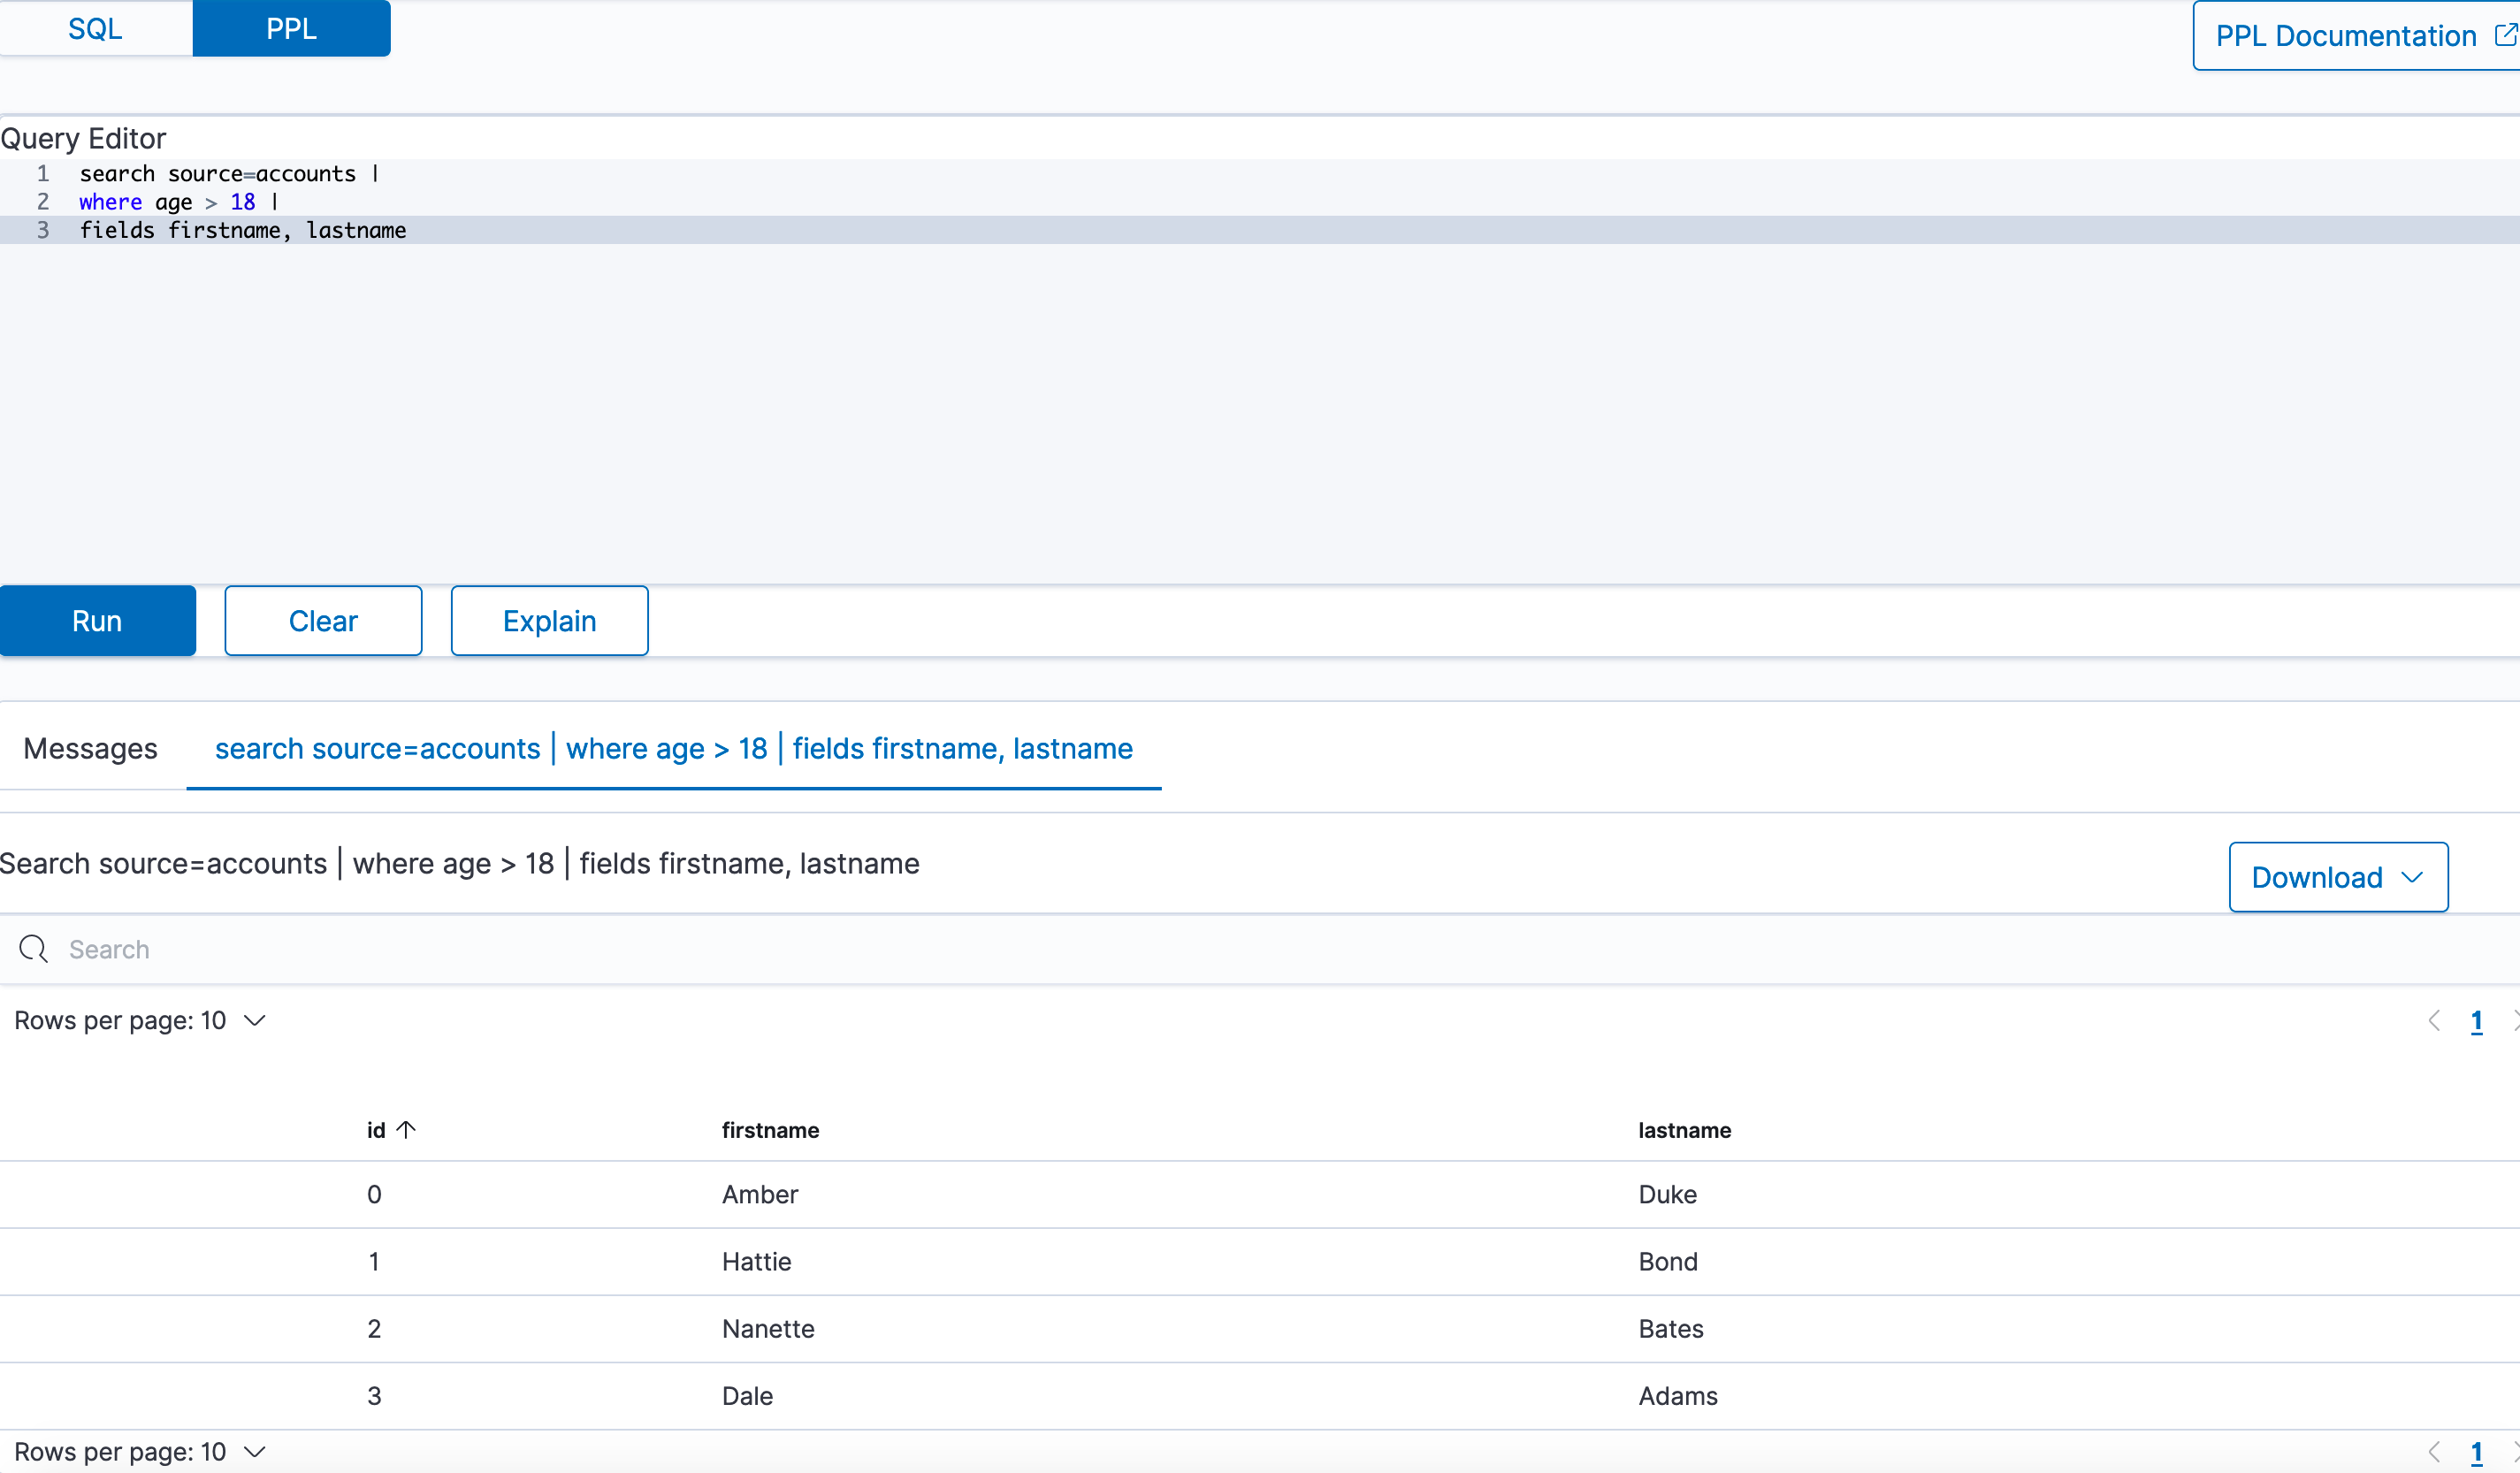
Task: Click the next page chevron below the table
Action: 2514,1452
